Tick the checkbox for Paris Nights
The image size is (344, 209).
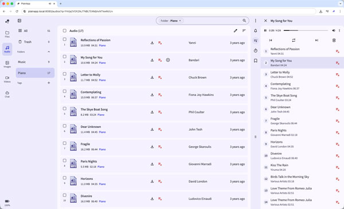pos(64,160)
